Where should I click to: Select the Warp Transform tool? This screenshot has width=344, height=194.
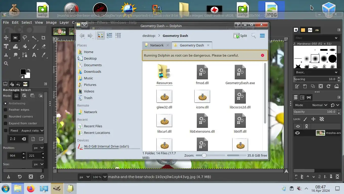[15, 46]
